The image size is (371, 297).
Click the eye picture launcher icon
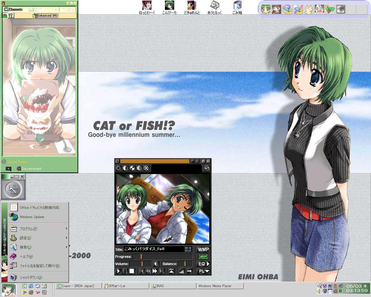[341, 9]
